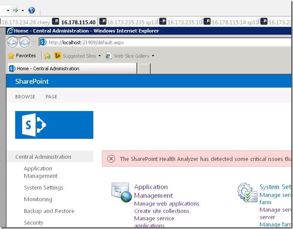The width and height of the screenshot is (293, 229).
Task: Click the SharePoint favicon in the address bar
Action: [43, 42]
